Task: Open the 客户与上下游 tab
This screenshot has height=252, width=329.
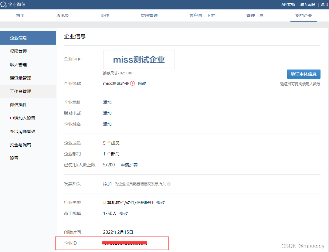Action: 202,15
